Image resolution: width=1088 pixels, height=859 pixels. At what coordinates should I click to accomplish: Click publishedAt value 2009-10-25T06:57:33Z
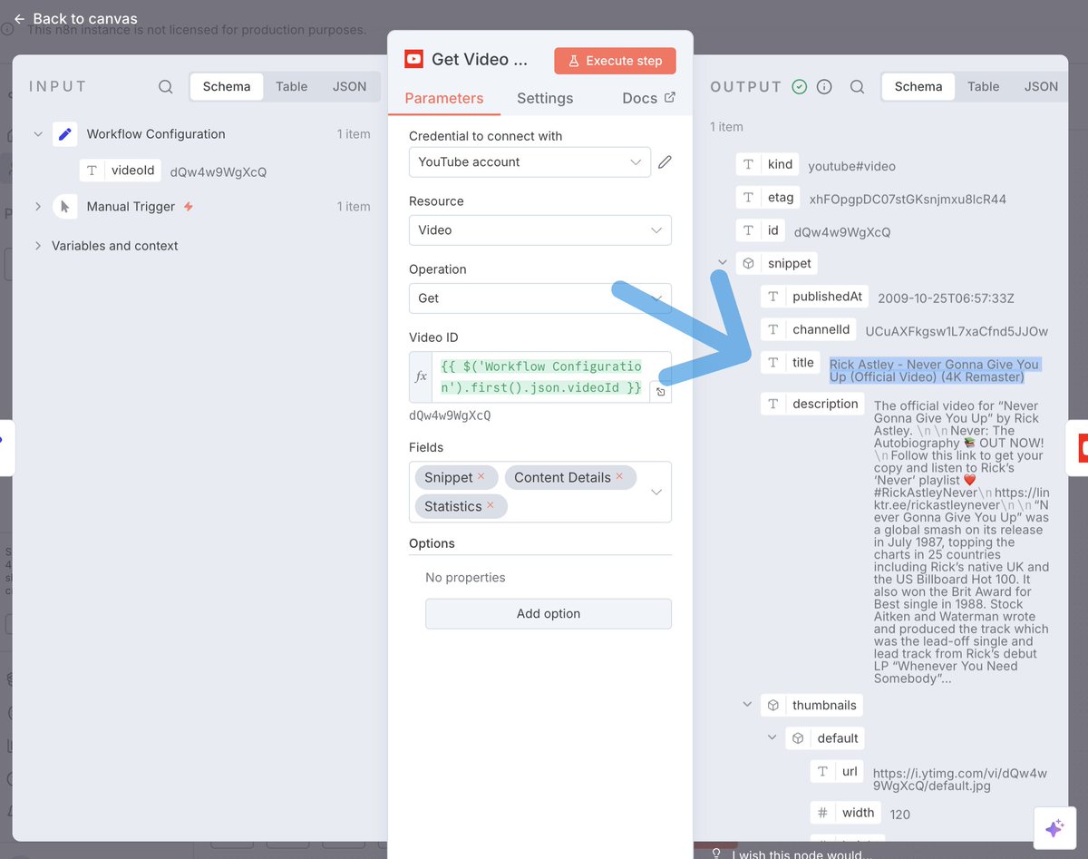click(x=946, y=298)
